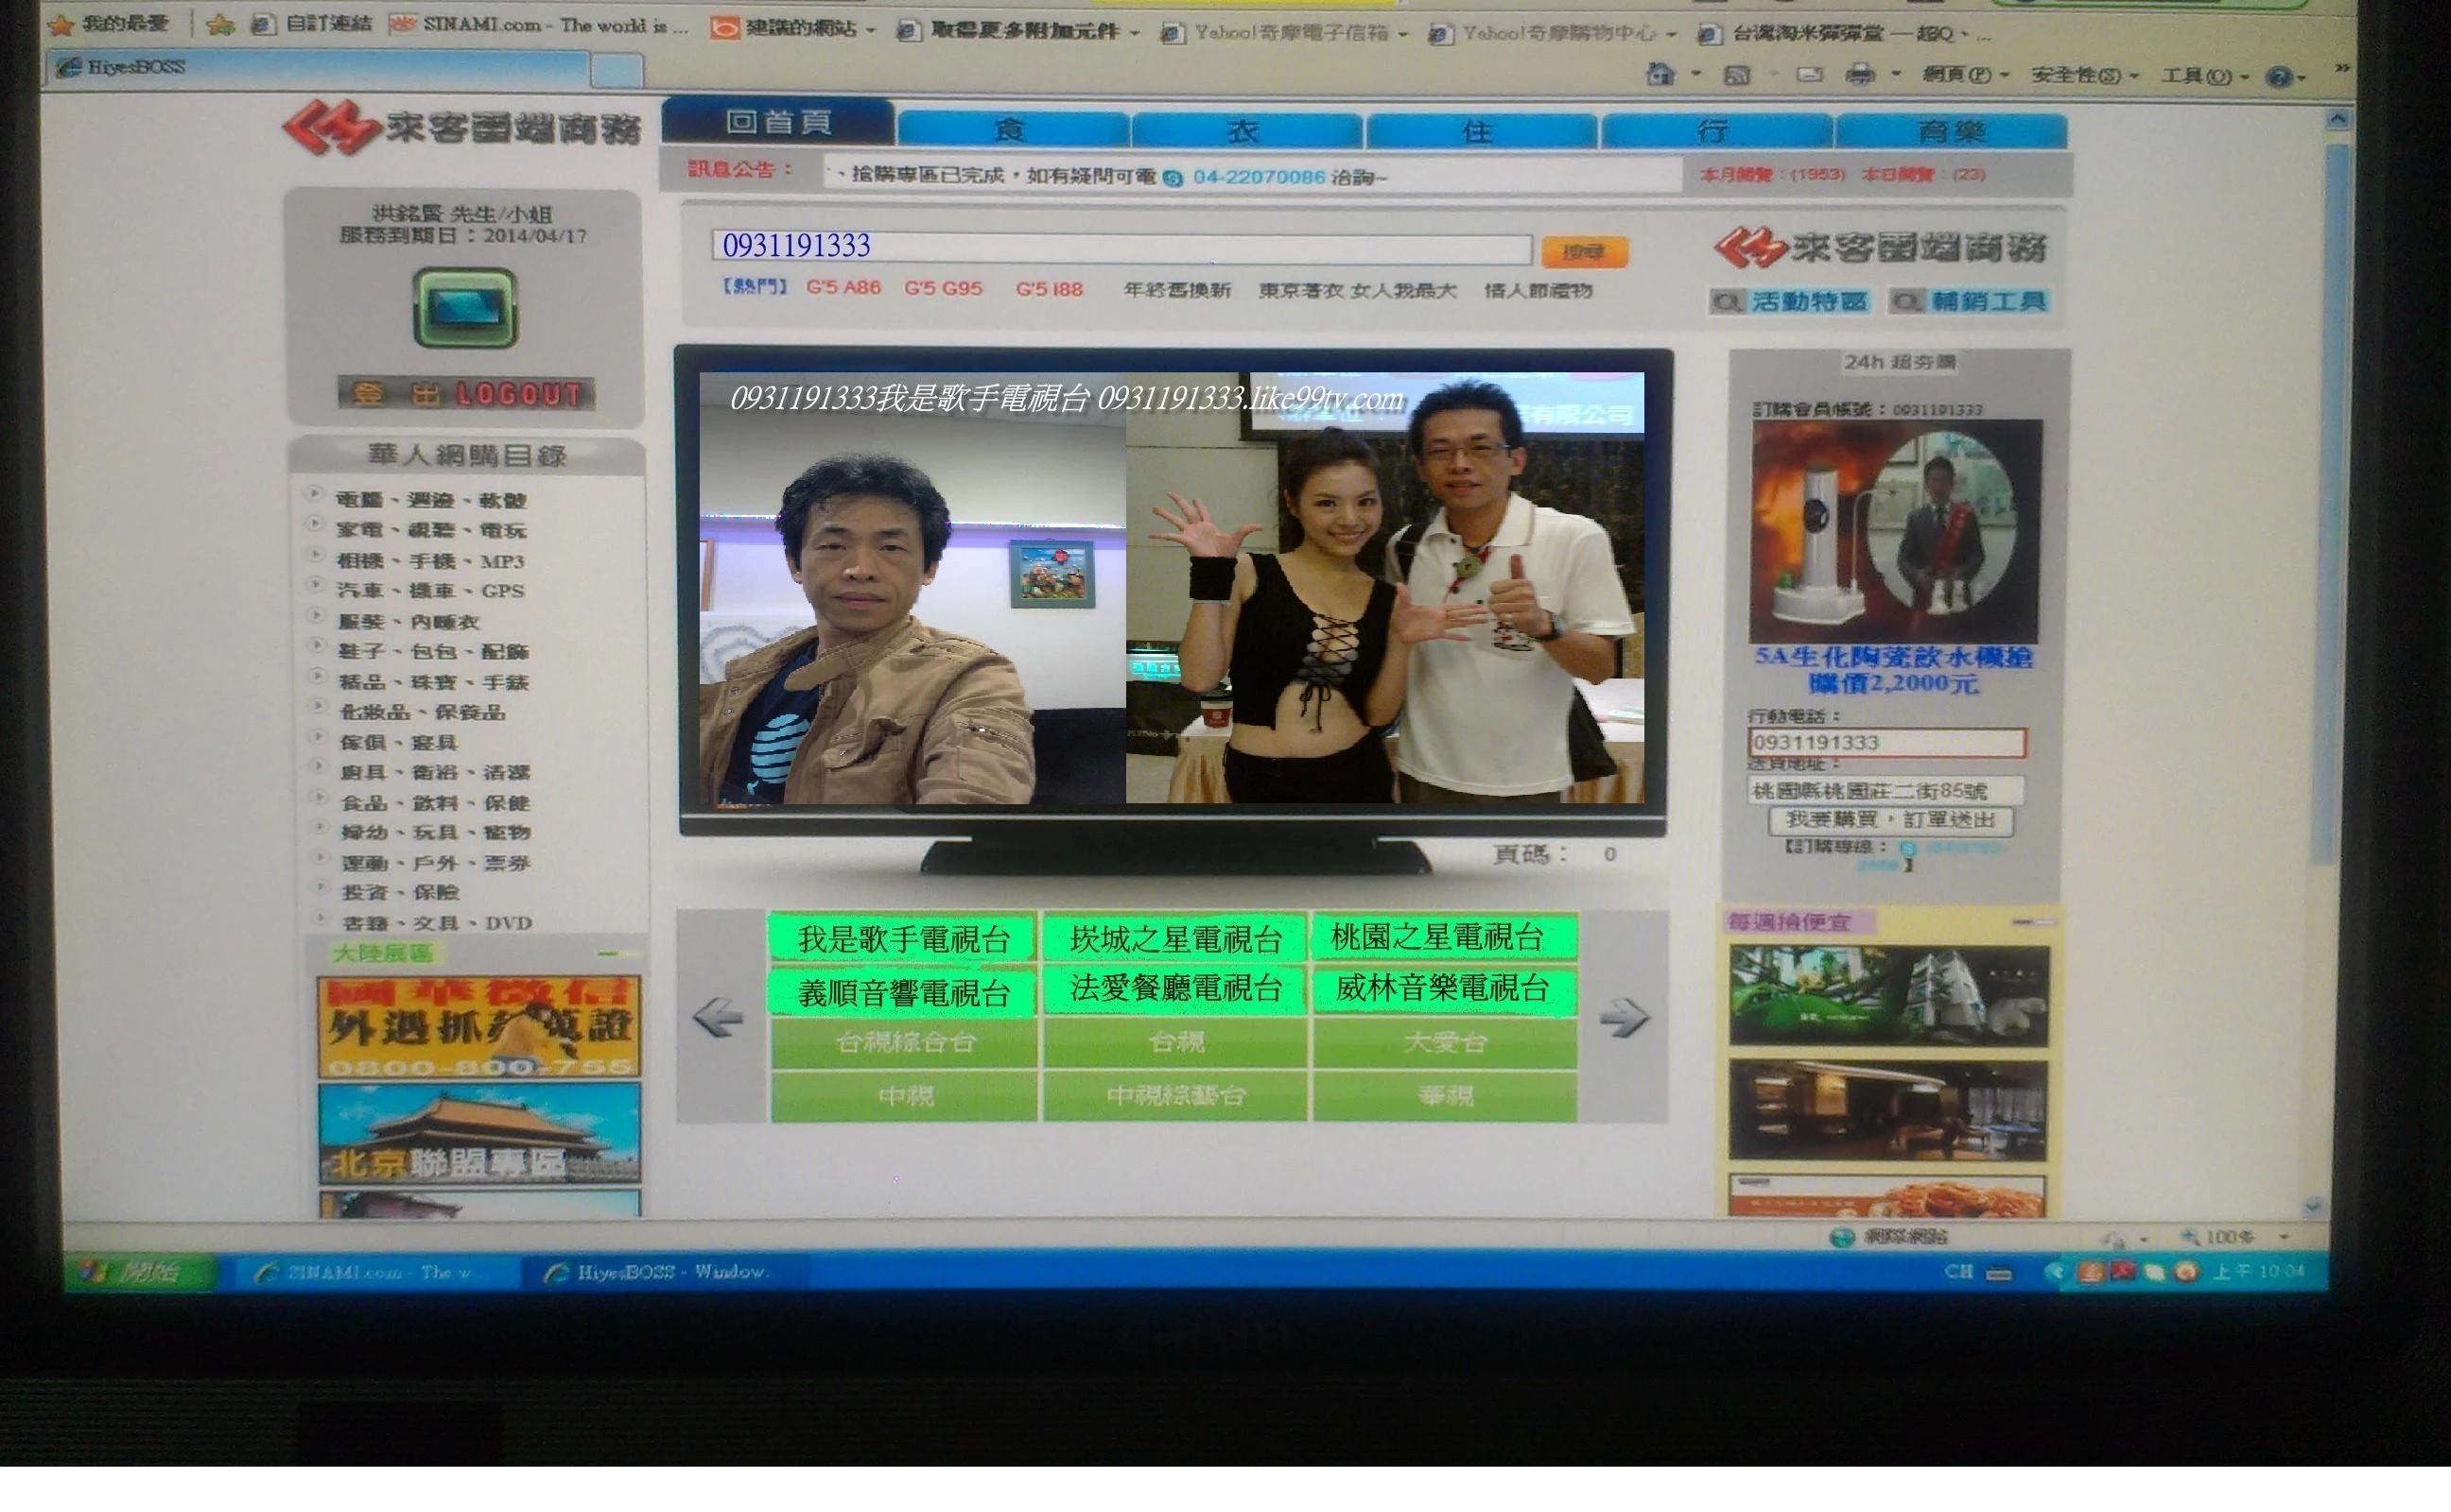The image size is (2451, 1512).
Task: Select the 回首頁 tab
Action: pos(777,122)
